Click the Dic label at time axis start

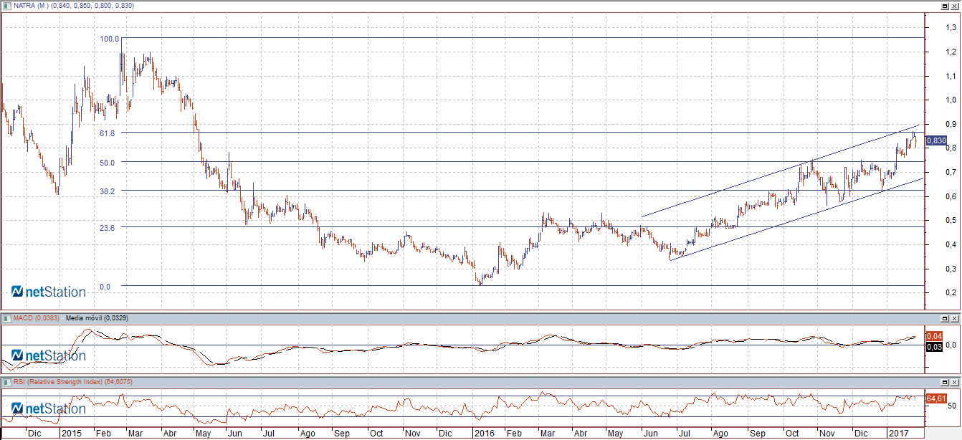(34, 434)
